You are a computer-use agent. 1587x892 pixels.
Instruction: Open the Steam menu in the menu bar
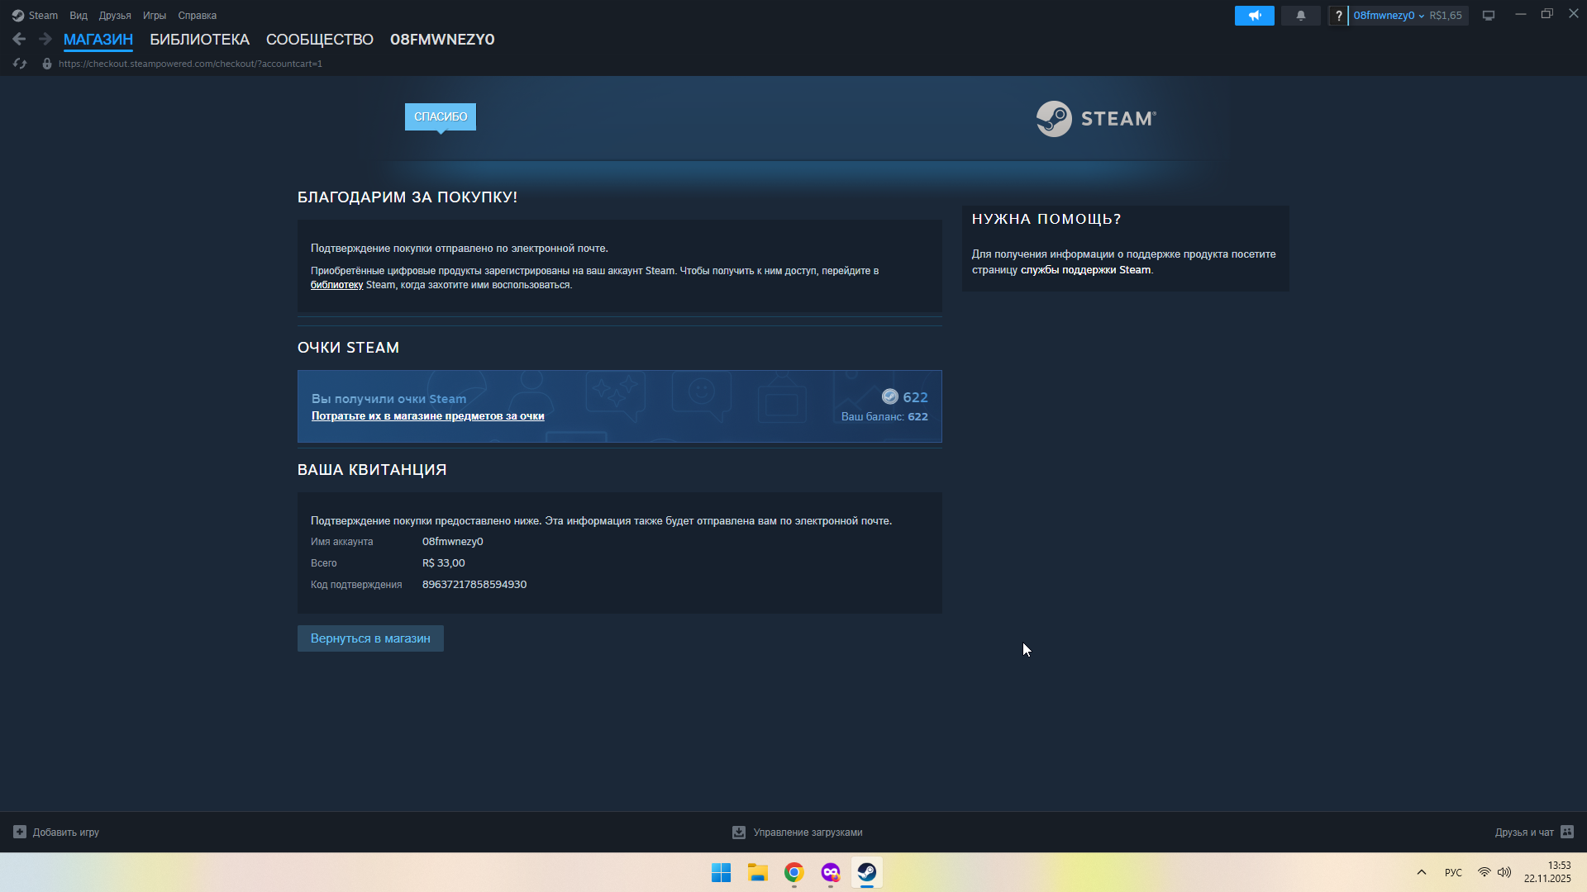point(42,16)
